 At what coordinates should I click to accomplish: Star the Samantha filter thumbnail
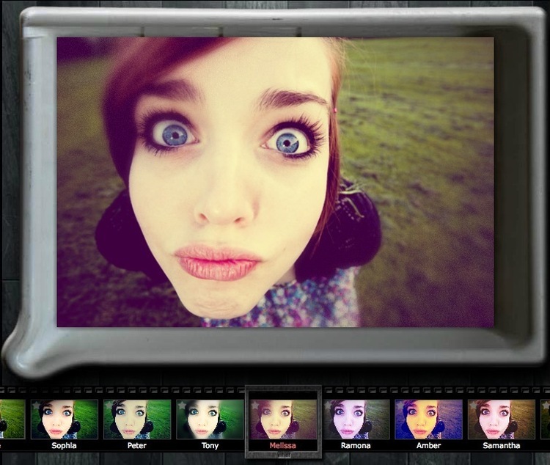(x=474, y=406)
